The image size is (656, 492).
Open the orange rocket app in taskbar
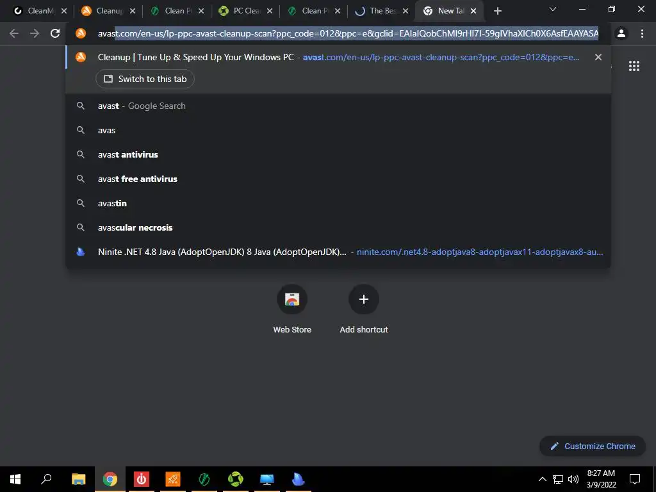point(173,479)
